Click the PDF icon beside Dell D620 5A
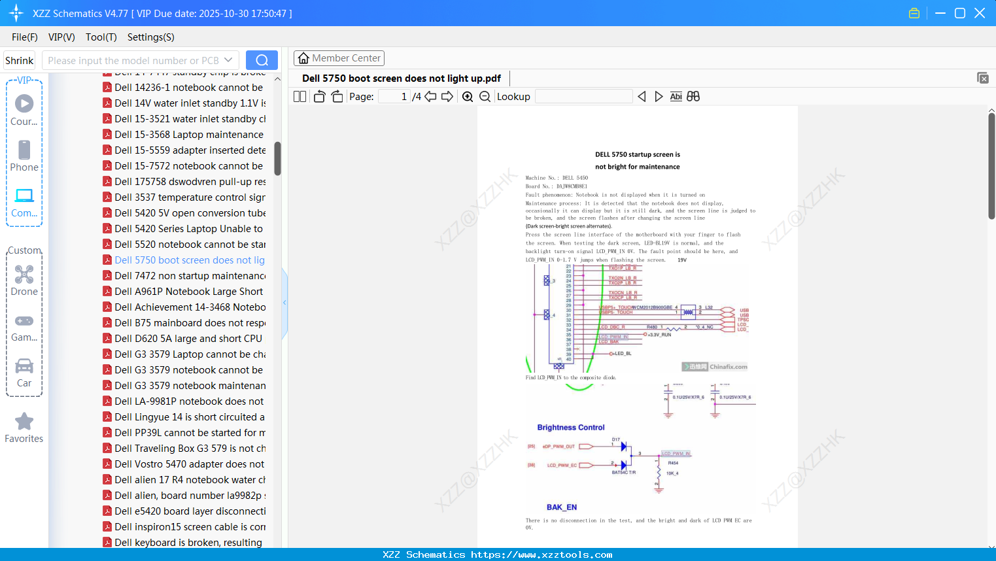This screenshot has width=996, height=561. (107, 338)
